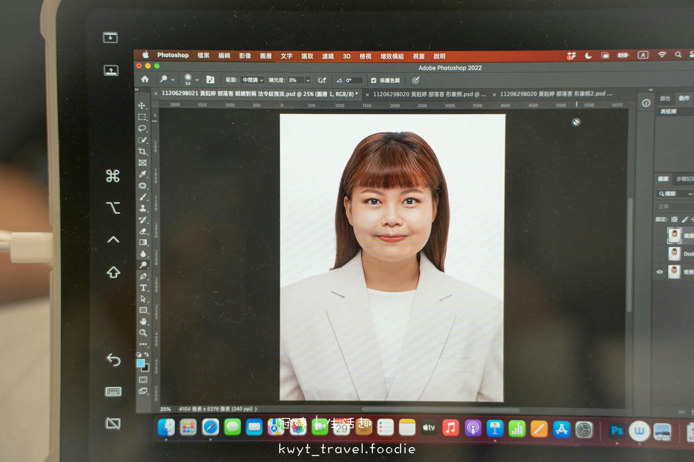Open the 檔案 (File) menu
This screenshot has width=694, height=462.
tap(204, 56)
